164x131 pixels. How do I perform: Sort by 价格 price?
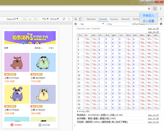coord(51,48)
